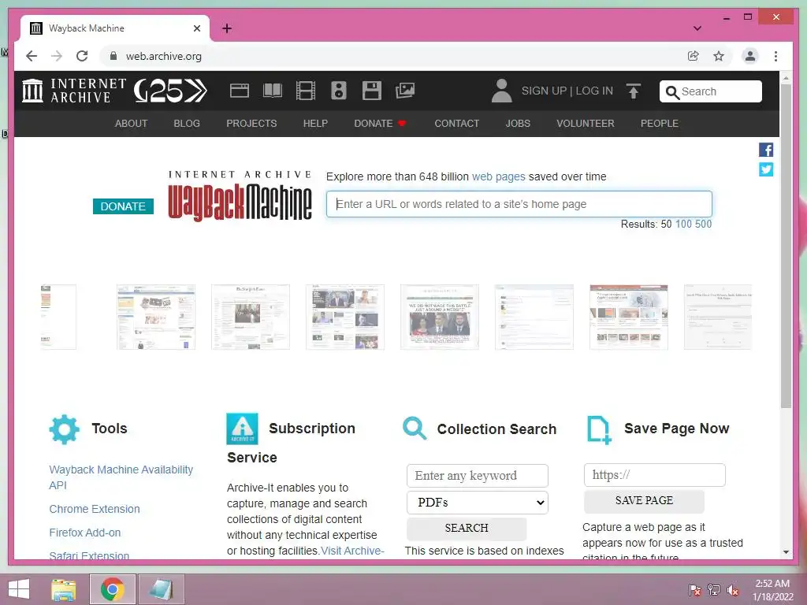
Task: Click SIGN UP | LOG IN link
Action: [567, 91]
